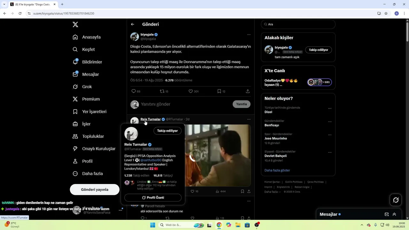The height and width of the screenshot is (230, 409).
Task: Go back using the Gönderi arrow
Action: (x=133, y=24)
